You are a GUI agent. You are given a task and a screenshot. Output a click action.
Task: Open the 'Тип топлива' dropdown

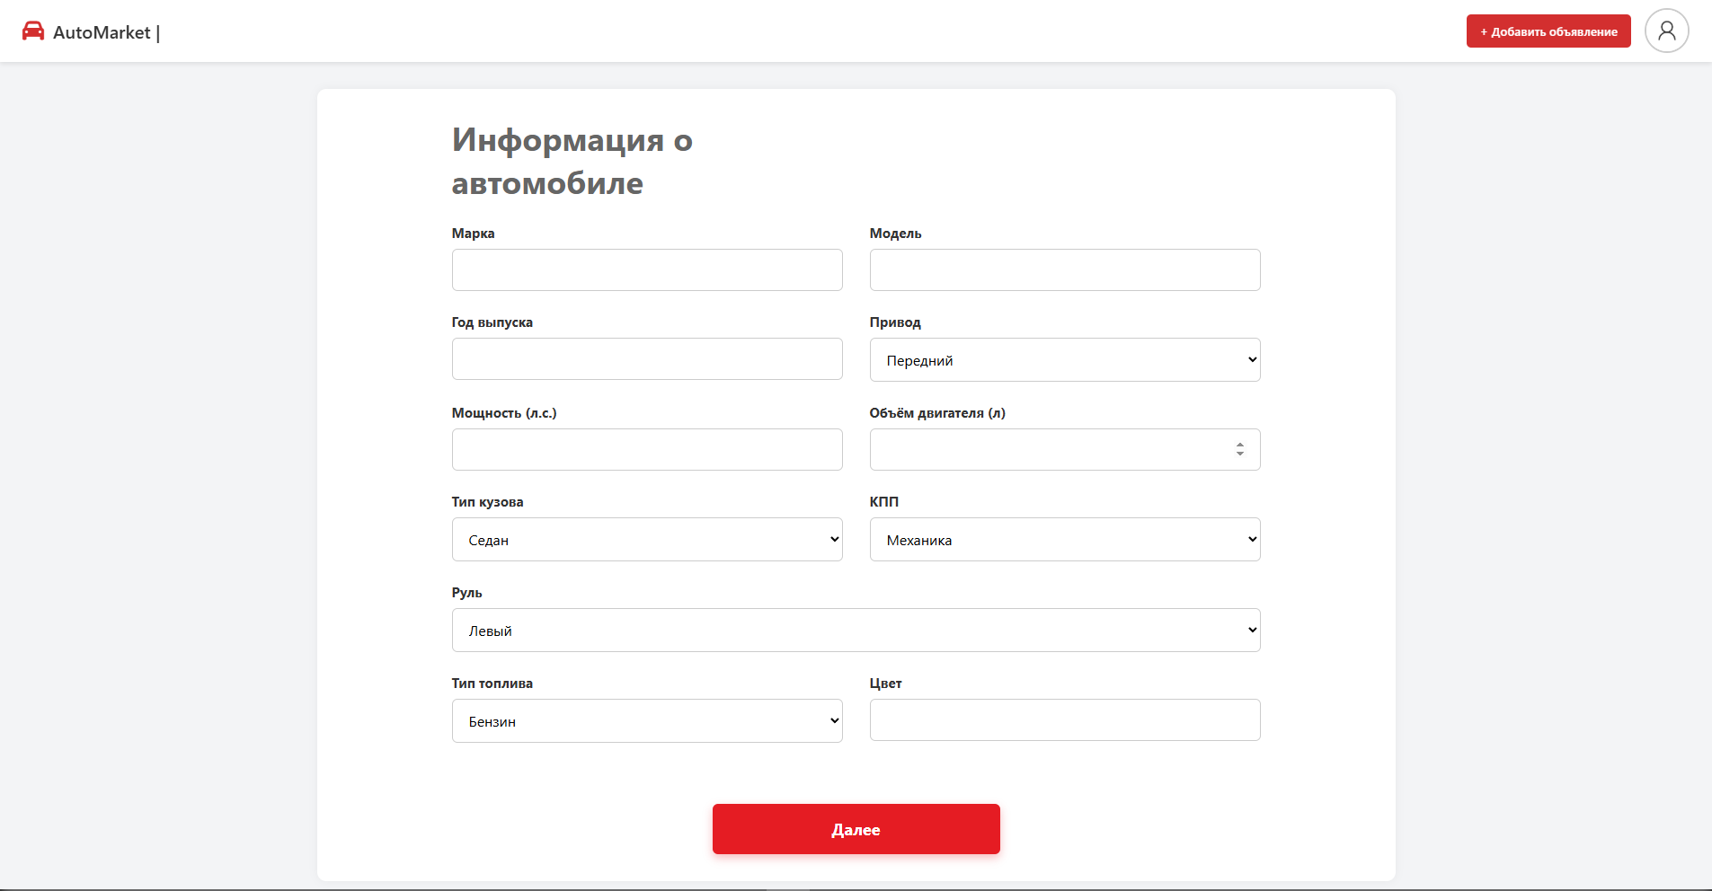pyautogui.click(x=646, y=721)
